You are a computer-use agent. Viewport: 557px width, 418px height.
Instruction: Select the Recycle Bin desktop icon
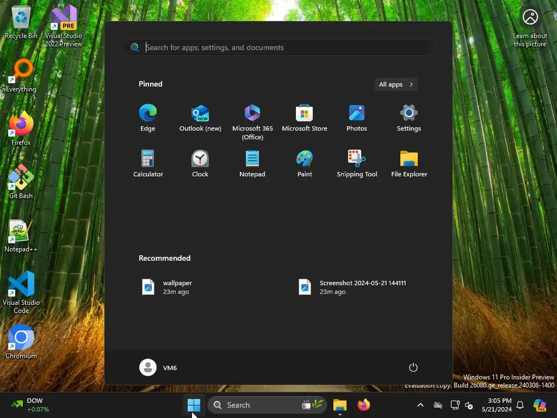click(21, 23)
